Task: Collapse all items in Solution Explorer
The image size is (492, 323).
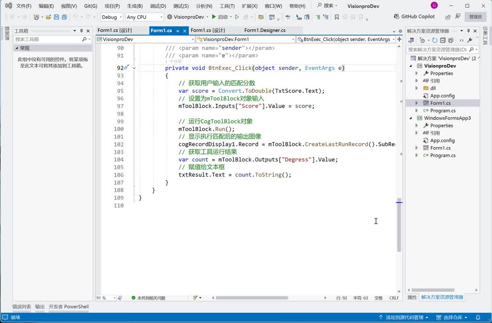Action: coord(443,40)
